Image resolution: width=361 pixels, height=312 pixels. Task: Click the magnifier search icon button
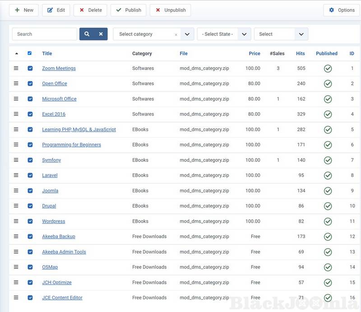point(87,34)
